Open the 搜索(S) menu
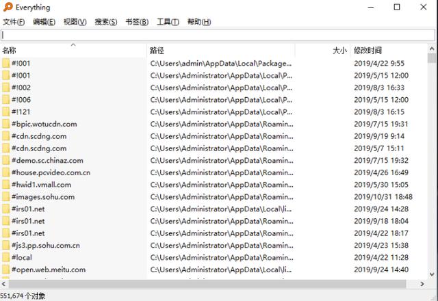Image resolution: width=438 pixels, height=301 pixels. tap(105, 22)
